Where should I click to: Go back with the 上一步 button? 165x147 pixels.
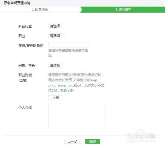(x=73, y=141)
